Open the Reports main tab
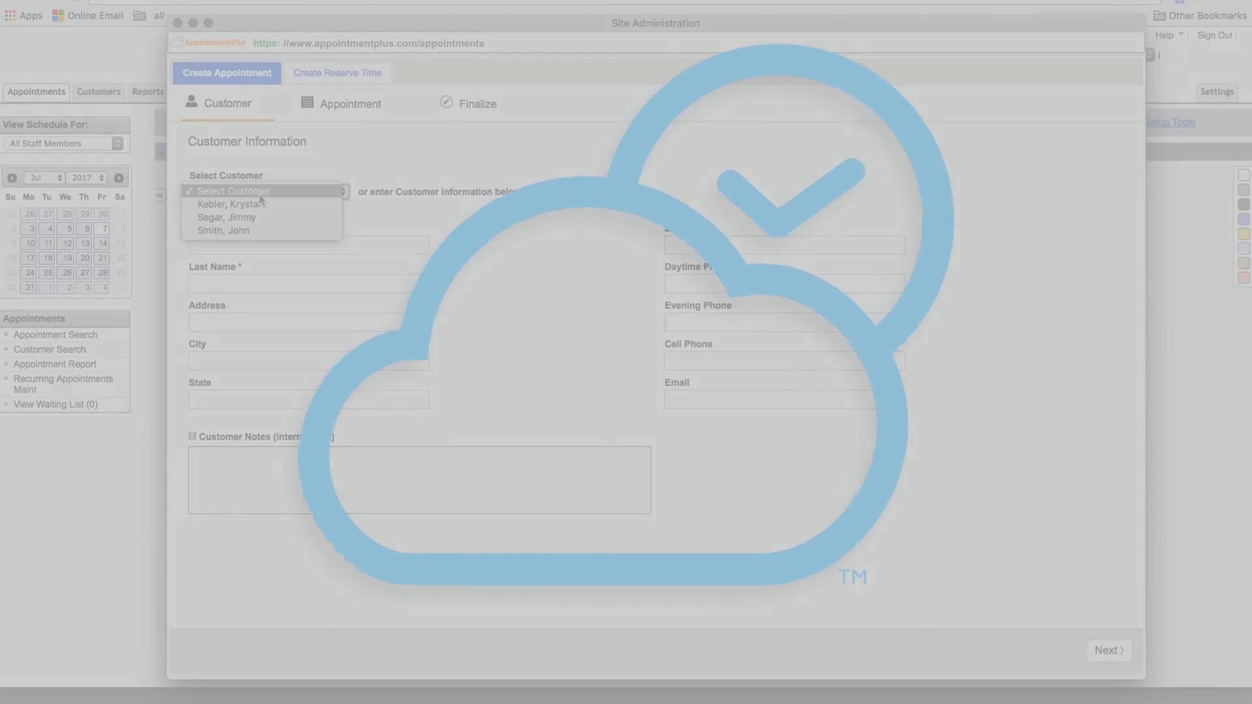Screen dimensions: 1252x704 pyautogui.click(x=147, y=92)
